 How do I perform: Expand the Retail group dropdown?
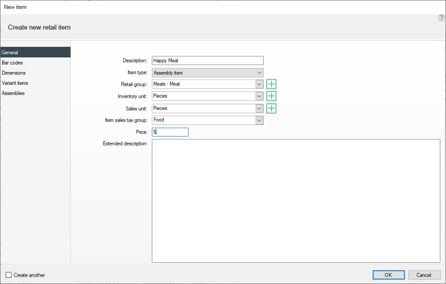pos(259,84)
